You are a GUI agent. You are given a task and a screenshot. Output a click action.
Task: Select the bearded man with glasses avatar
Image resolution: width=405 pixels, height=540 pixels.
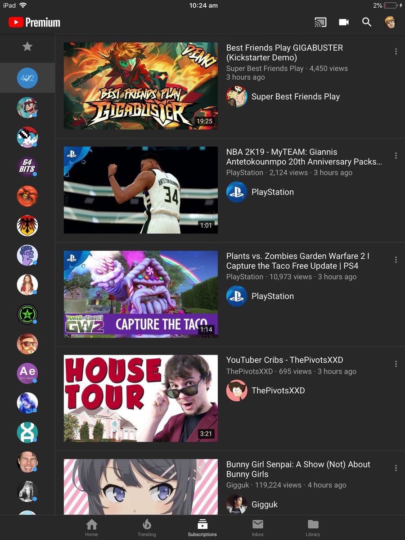(x=27, y=344)
